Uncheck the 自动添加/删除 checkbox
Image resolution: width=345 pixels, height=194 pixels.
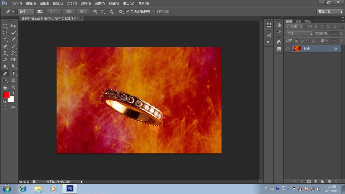pyautogui.click(x=127, y=11)
